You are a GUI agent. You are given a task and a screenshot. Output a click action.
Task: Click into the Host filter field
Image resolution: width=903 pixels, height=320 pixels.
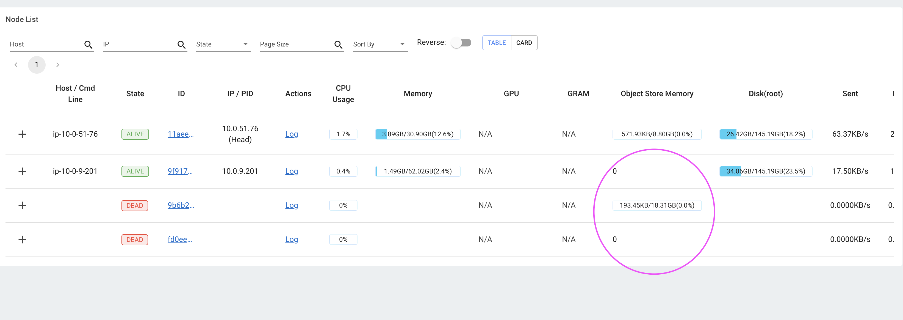46,44
